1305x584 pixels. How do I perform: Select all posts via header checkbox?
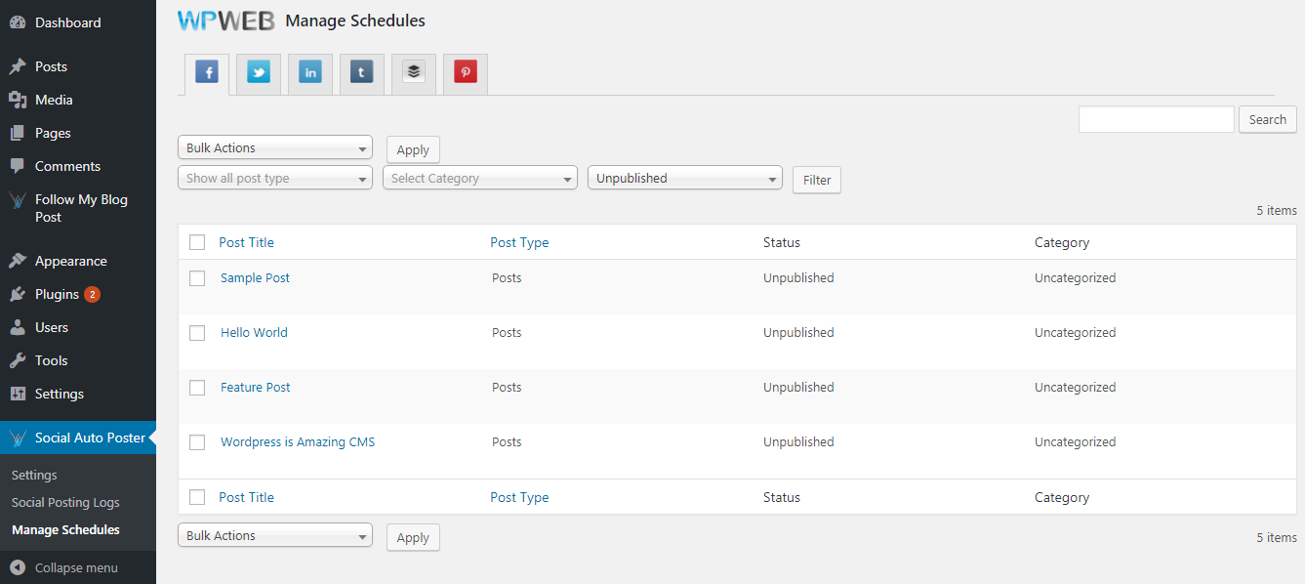(x=197, y=242)
